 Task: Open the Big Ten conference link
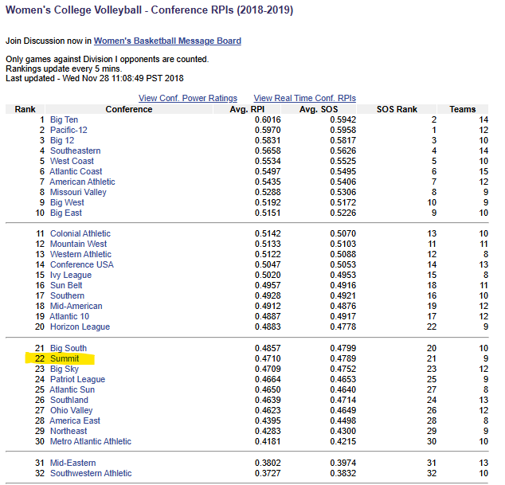64,119
